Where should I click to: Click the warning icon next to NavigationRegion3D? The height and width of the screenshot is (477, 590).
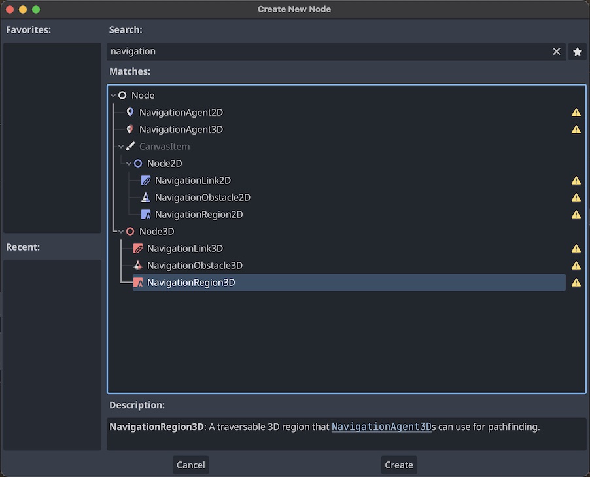(576, 282)
